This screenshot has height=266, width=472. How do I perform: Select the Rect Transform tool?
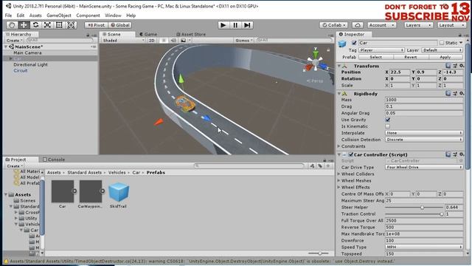coord(59,25)
